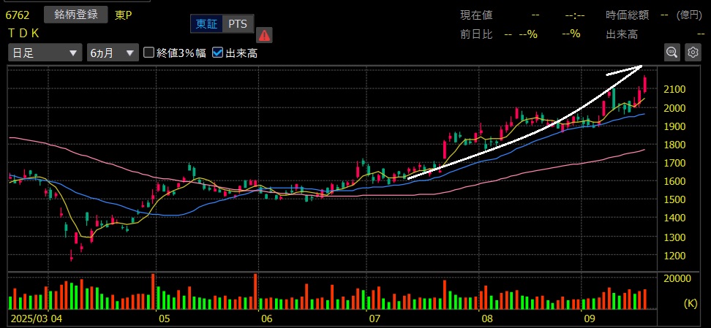Select the 東証 market tab
This screenshot has width=711, height=328.
click(x=206, y=24)
